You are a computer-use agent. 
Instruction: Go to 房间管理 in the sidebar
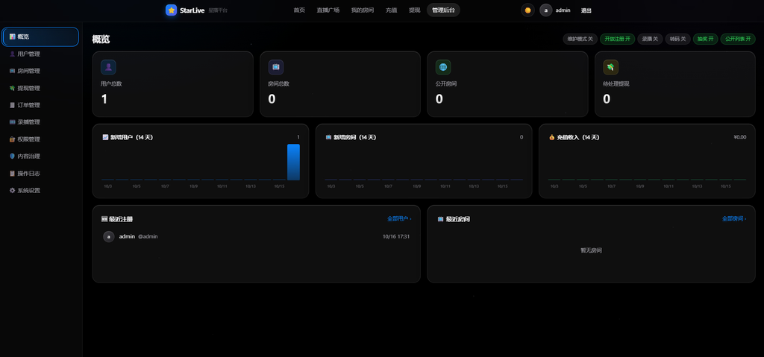point(40,71)
